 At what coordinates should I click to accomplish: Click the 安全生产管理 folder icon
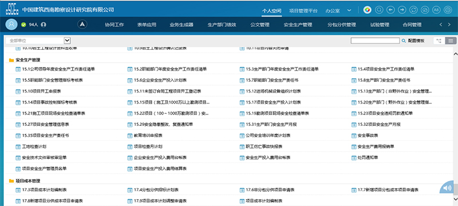click(11, 60)
